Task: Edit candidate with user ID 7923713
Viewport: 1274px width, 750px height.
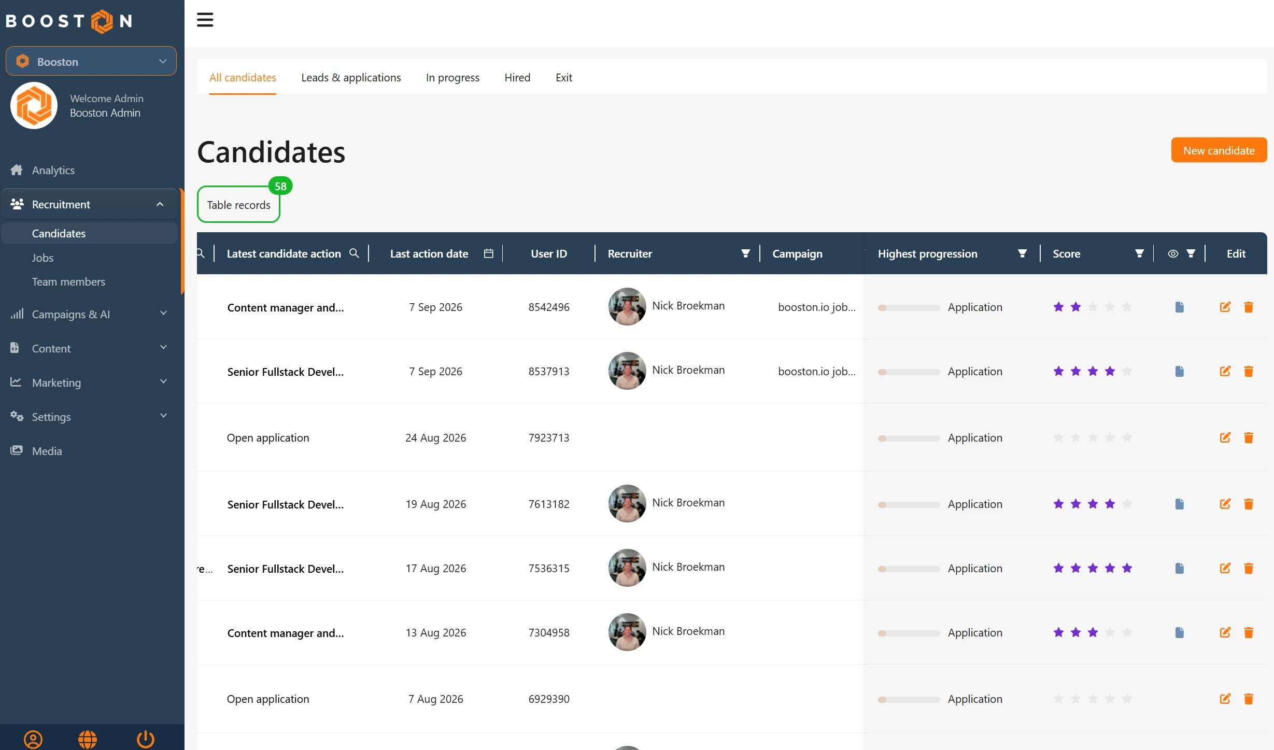Action: [x=1225, y=437]
